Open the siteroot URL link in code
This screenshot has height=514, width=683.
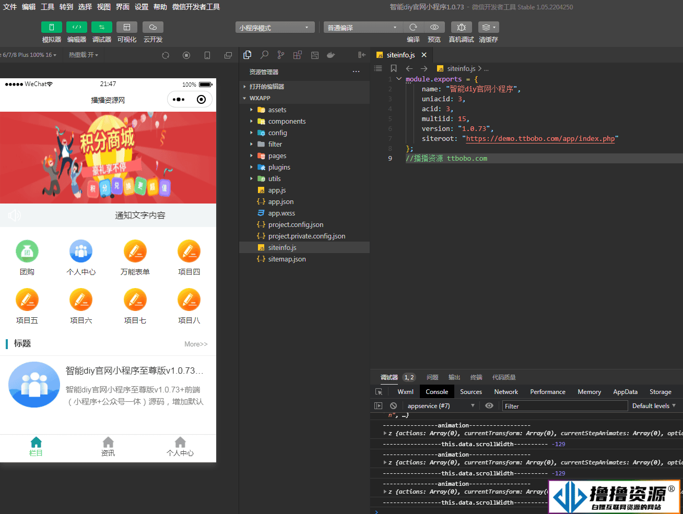[x=540, y=138]
